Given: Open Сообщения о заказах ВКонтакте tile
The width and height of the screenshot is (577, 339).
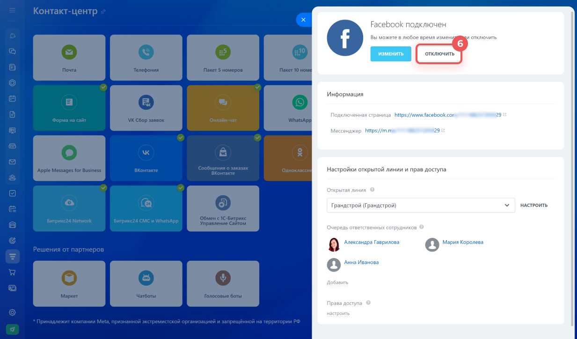Looking at the screenshot, I should click(x=223, y=158).
